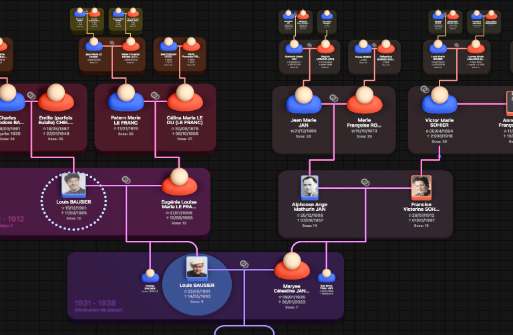Click Maryse Célestine JAN... female avatar
This screenshot has width=513, height=335.
[292, 266]
